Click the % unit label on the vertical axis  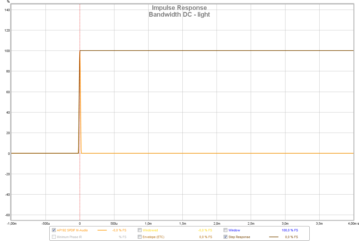click(x=8, y=2)
